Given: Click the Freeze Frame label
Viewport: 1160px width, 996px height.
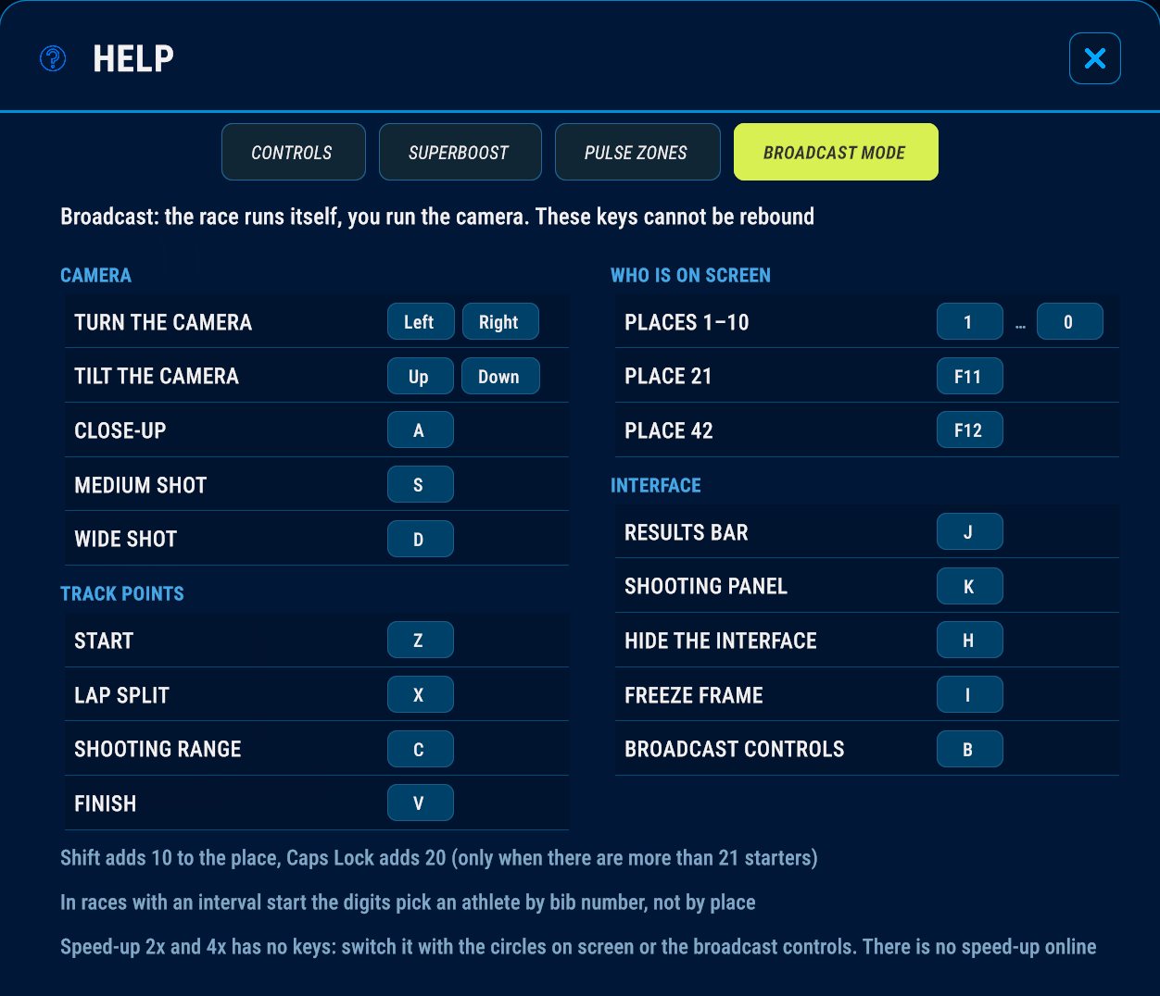Looking at the screenshot, I should 694,695.
